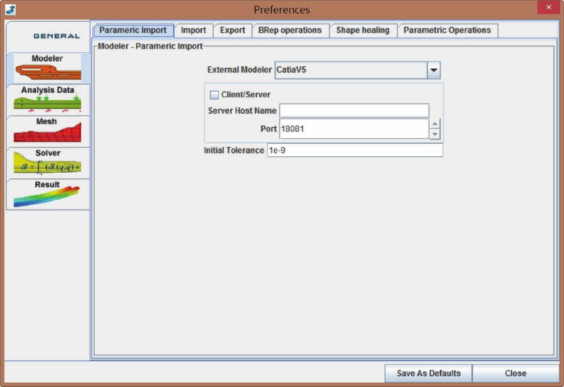
Task: Click the Save As Defaults button
Action: point(429,373)
